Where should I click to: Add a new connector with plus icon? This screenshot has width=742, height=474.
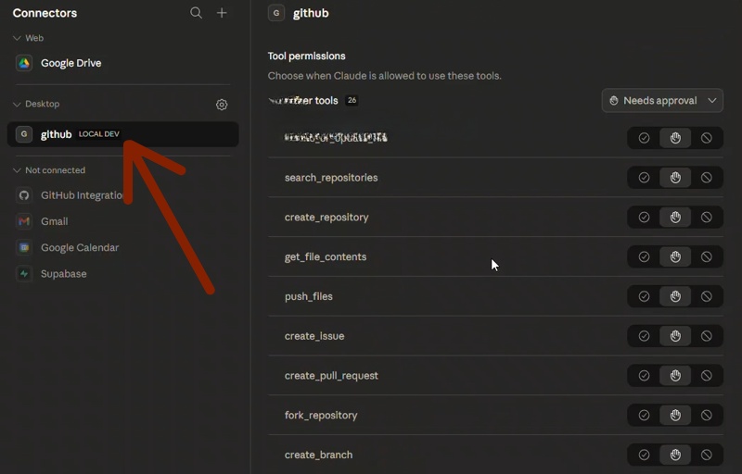coord(222,13)
